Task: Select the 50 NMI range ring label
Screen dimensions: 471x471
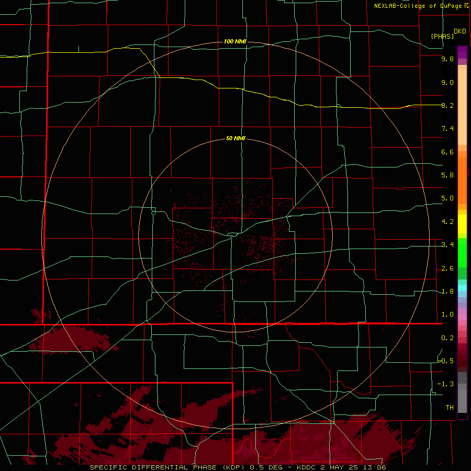Action: (235, 139)
